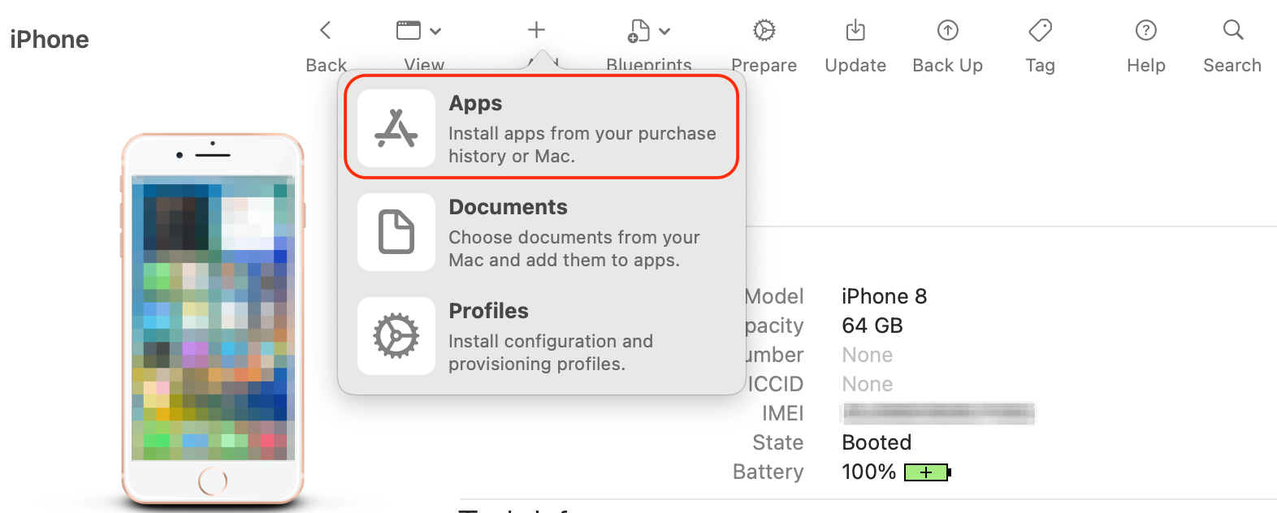The height and width of the screenshot is (513, 1277).
Task: Click the Update toolbar label
Action: 855,65
